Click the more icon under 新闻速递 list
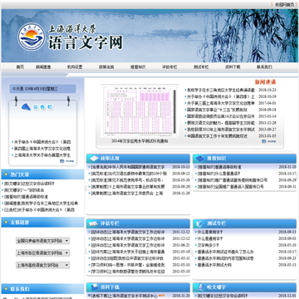The height and width of the screenshot is (299, 299). tap(269, 141)
